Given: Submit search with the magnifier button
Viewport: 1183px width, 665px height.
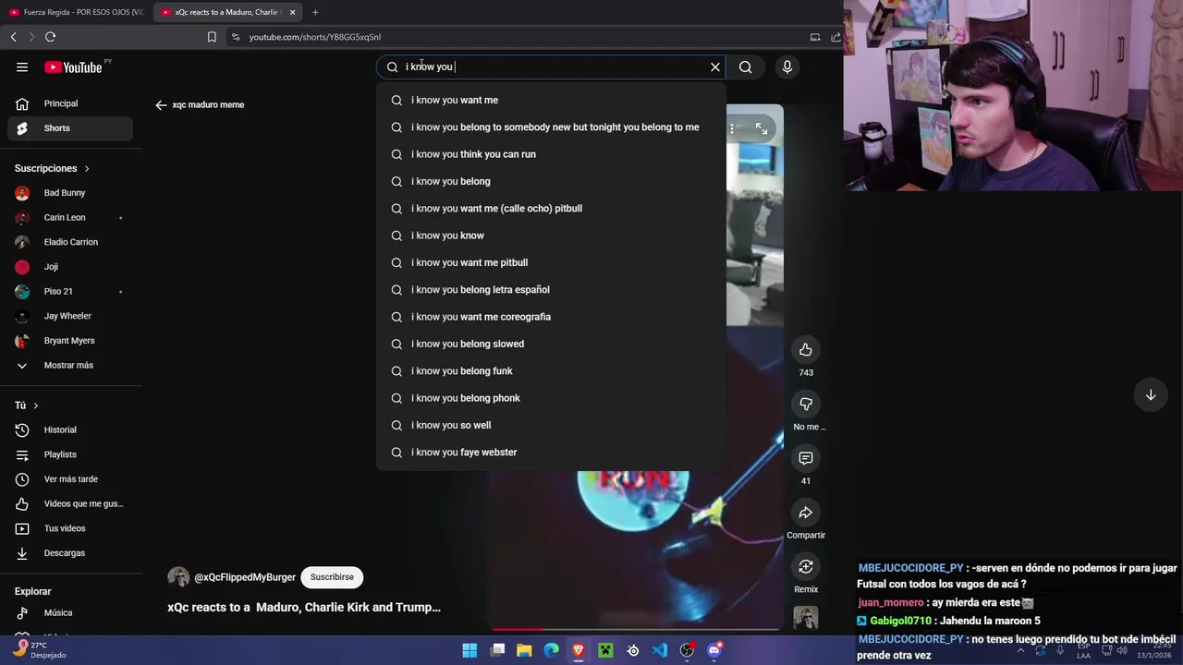Looking at the screenshot, I should click(746, 66).
